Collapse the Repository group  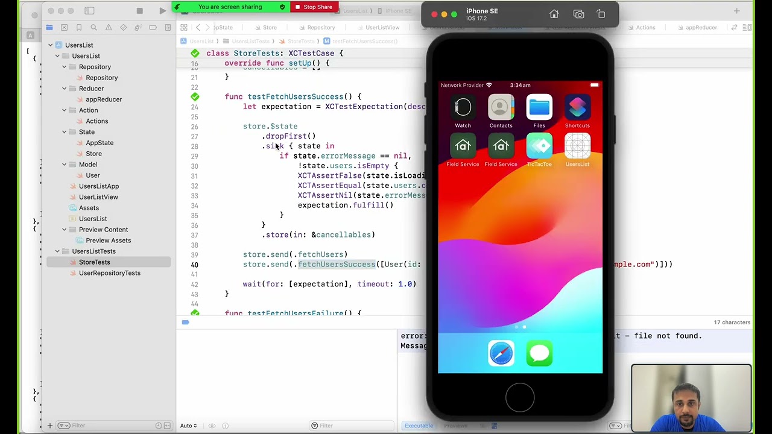pos(65,67)
